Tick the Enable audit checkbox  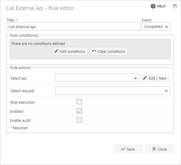click(79, 120)
